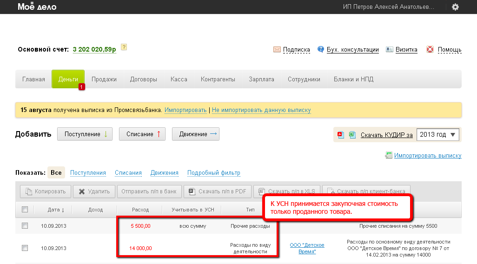Screen dimensions: 477x264
Task: Open the Бух. консультации link
Action: [352, 49]
